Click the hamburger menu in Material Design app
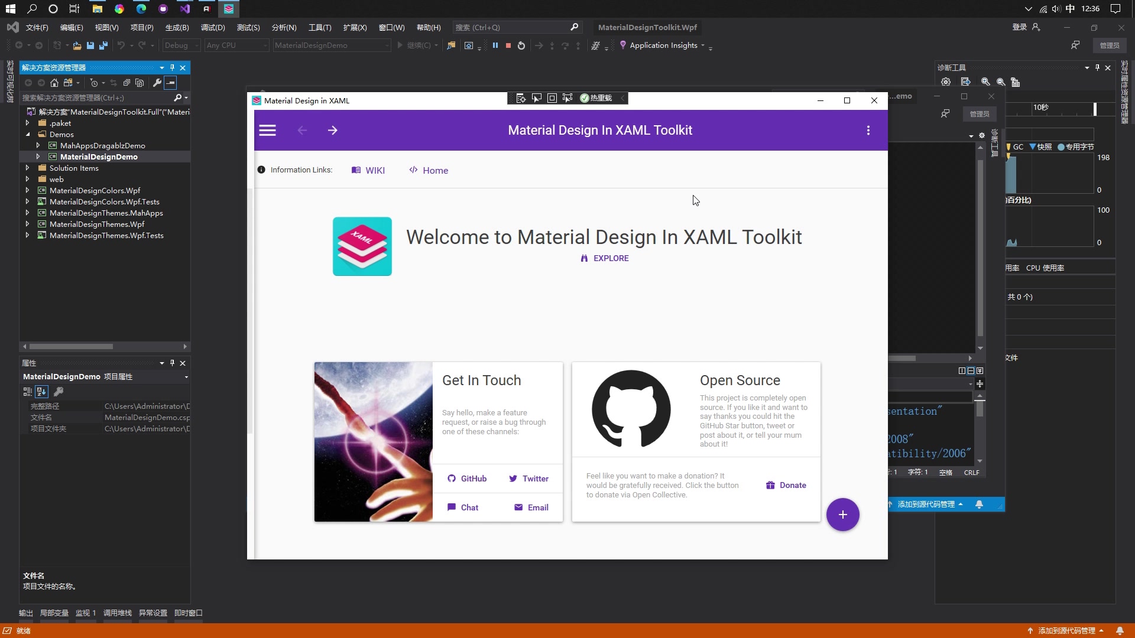Viewport: 1135px width, 638px height. click(x=268, y=130)
